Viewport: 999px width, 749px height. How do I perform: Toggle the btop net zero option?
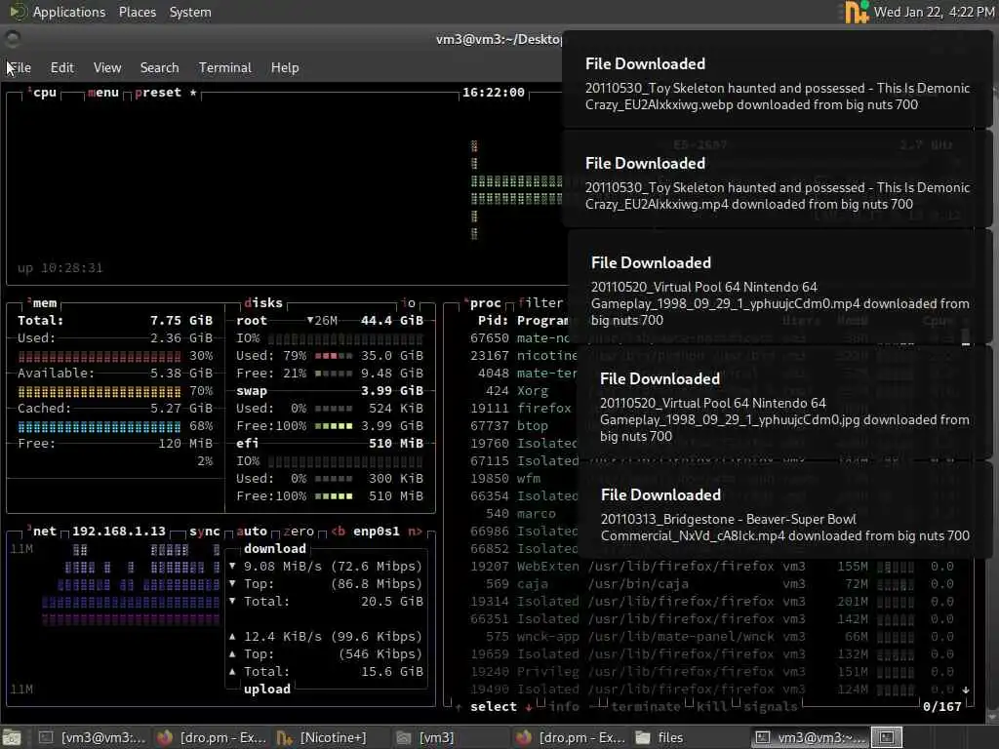[299, 532]
